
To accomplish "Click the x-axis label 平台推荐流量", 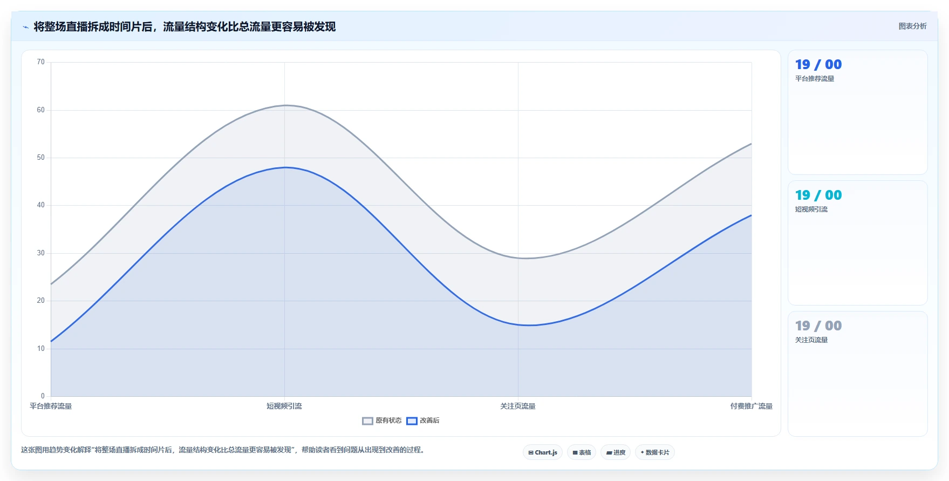I will [51, 406].
